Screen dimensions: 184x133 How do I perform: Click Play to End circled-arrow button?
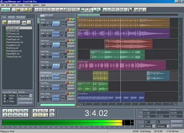(21, 111)
